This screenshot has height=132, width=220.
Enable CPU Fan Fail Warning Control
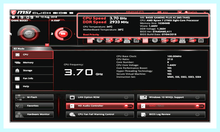pyautogui.click(x=126, y=115)
